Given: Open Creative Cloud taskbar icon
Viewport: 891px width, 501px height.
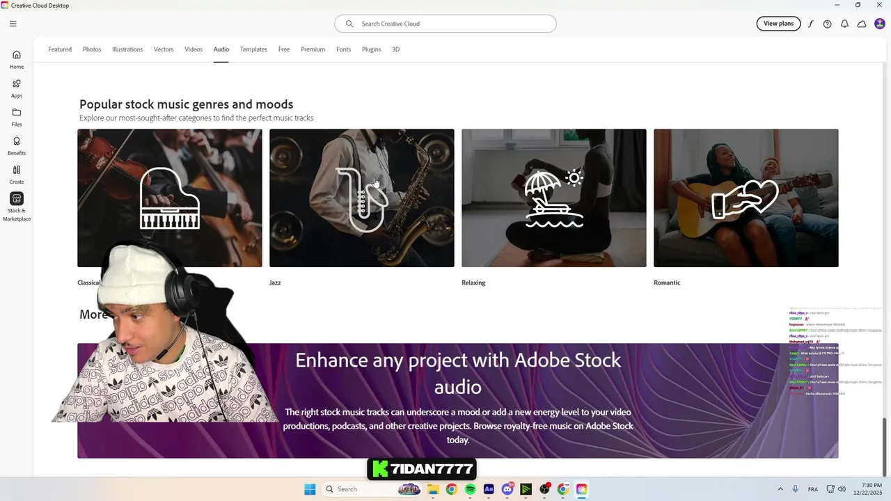Looking at the screenshot, I should [x=581, y=489].
